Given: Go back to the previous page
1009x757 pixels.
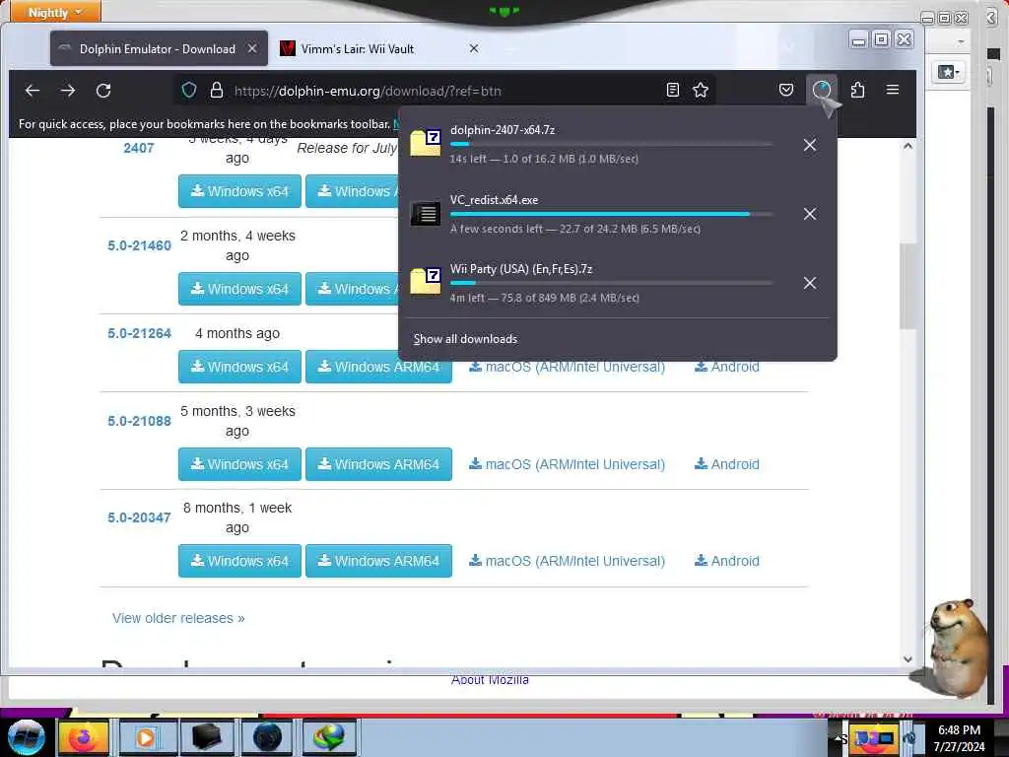Looking at the screenshot, I should pyautogui.click(x=33, y=91).
